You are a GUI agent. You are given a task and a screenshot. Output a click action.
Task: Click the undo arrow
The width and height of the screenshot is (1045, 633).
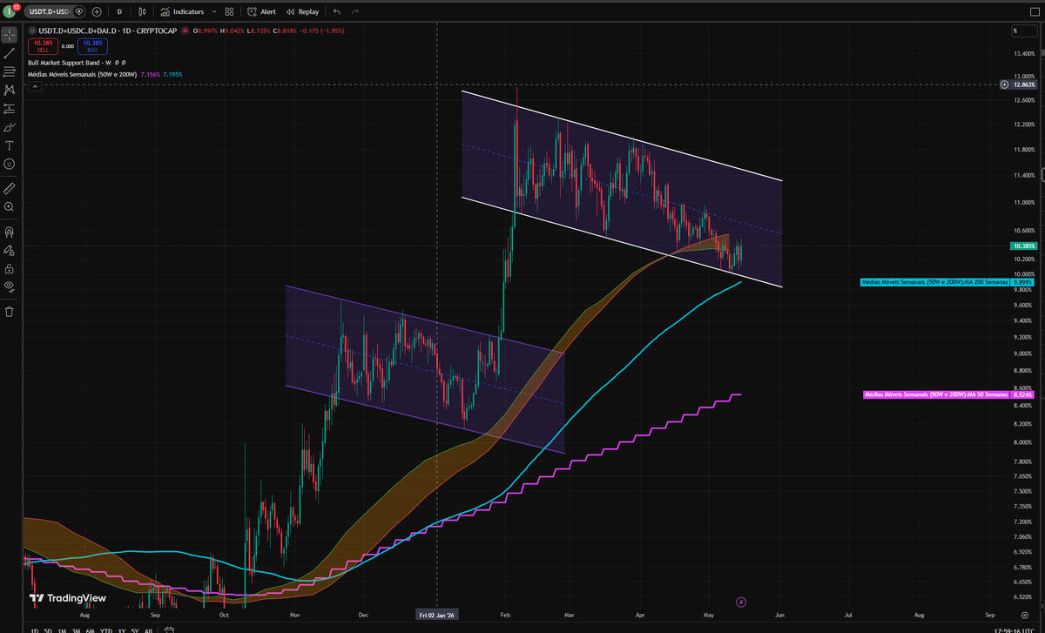[336, 12]
